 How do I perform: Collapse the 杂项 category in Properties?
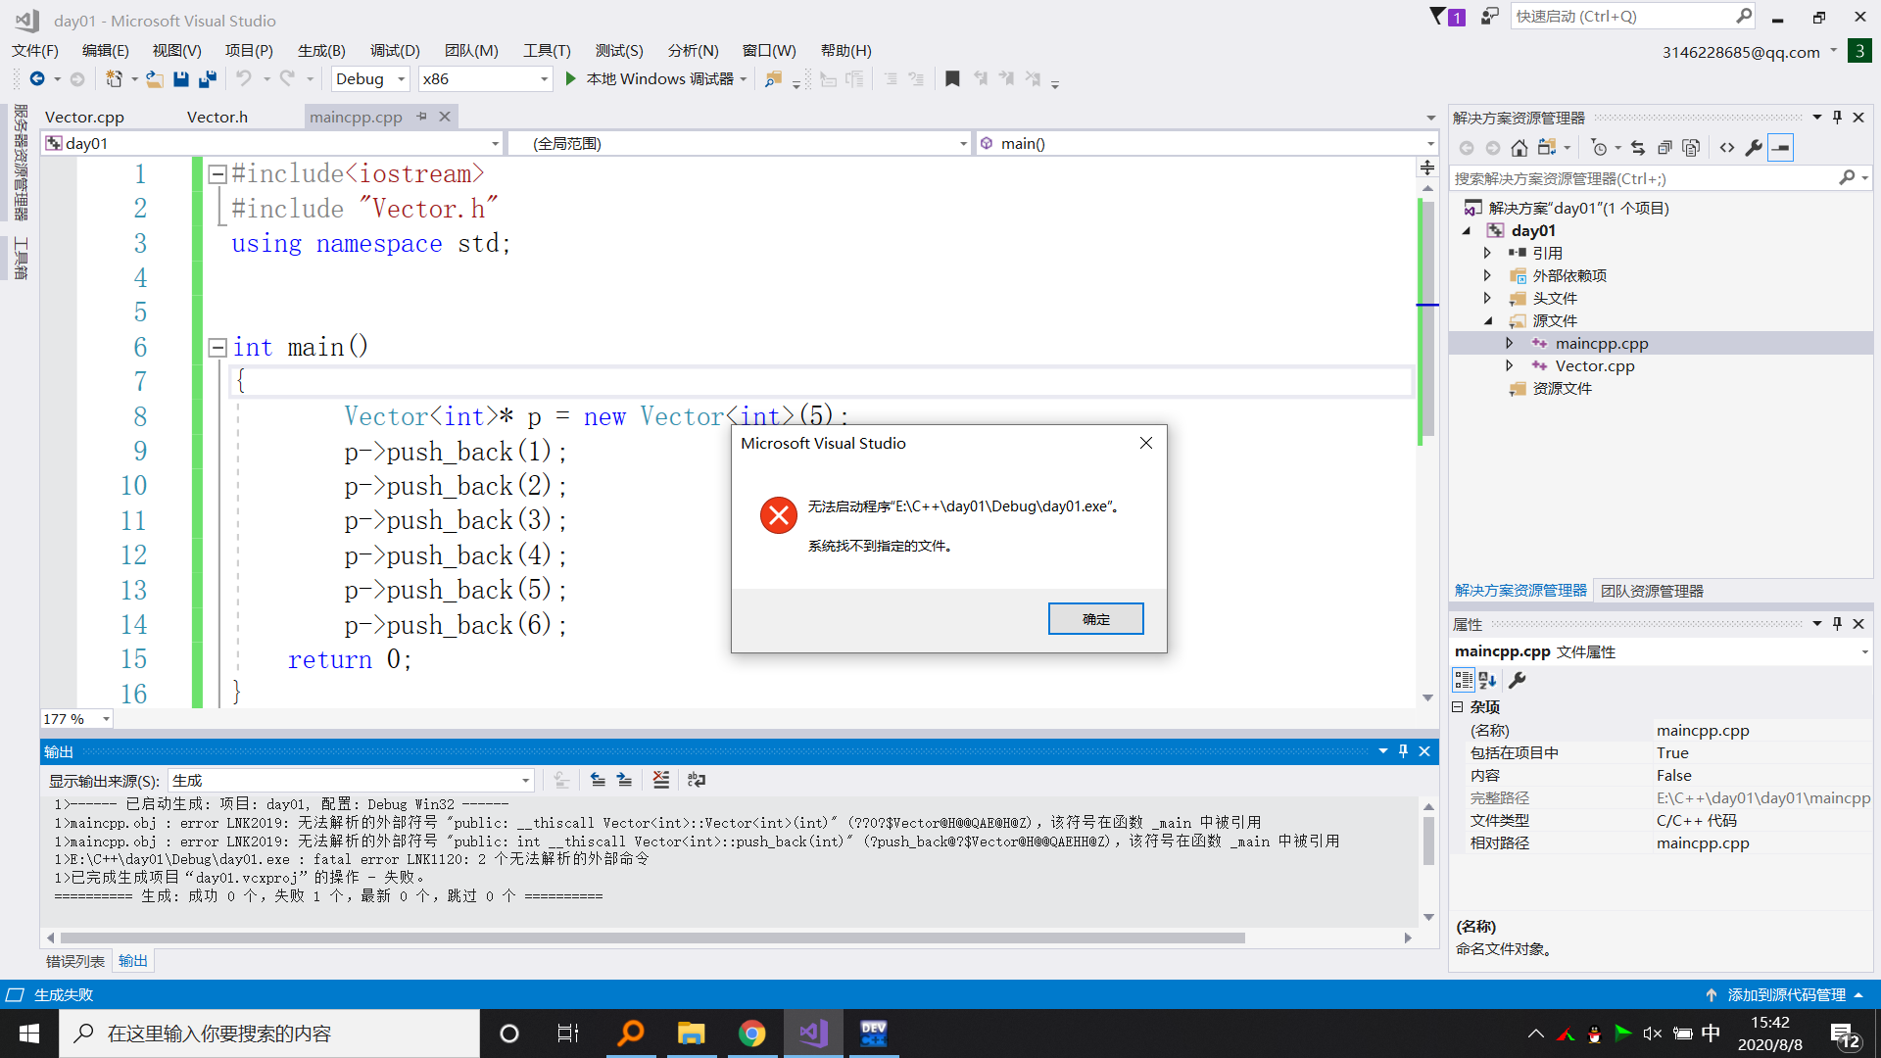coord(1458,707)
